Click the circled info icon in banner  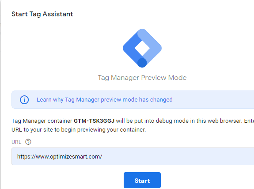click(x=24, y=100)
